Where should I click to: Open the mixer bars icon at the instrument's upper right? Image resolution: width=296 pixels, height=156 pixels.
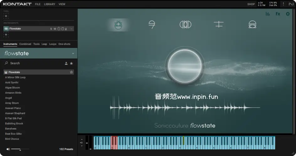click(268, 14)
